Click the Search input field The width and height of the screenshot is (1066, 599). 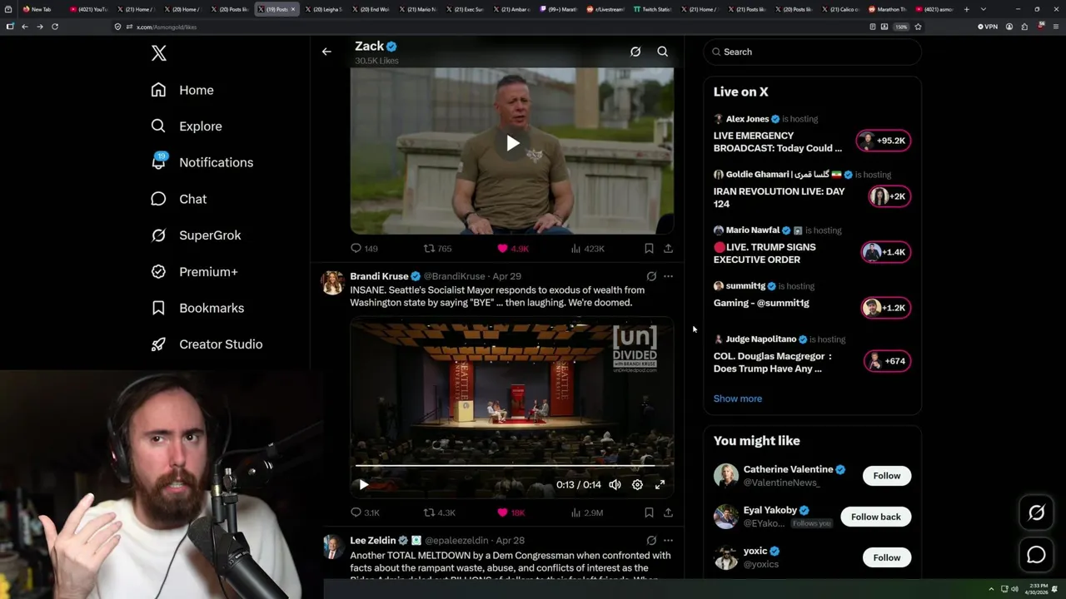pos(812,52)
